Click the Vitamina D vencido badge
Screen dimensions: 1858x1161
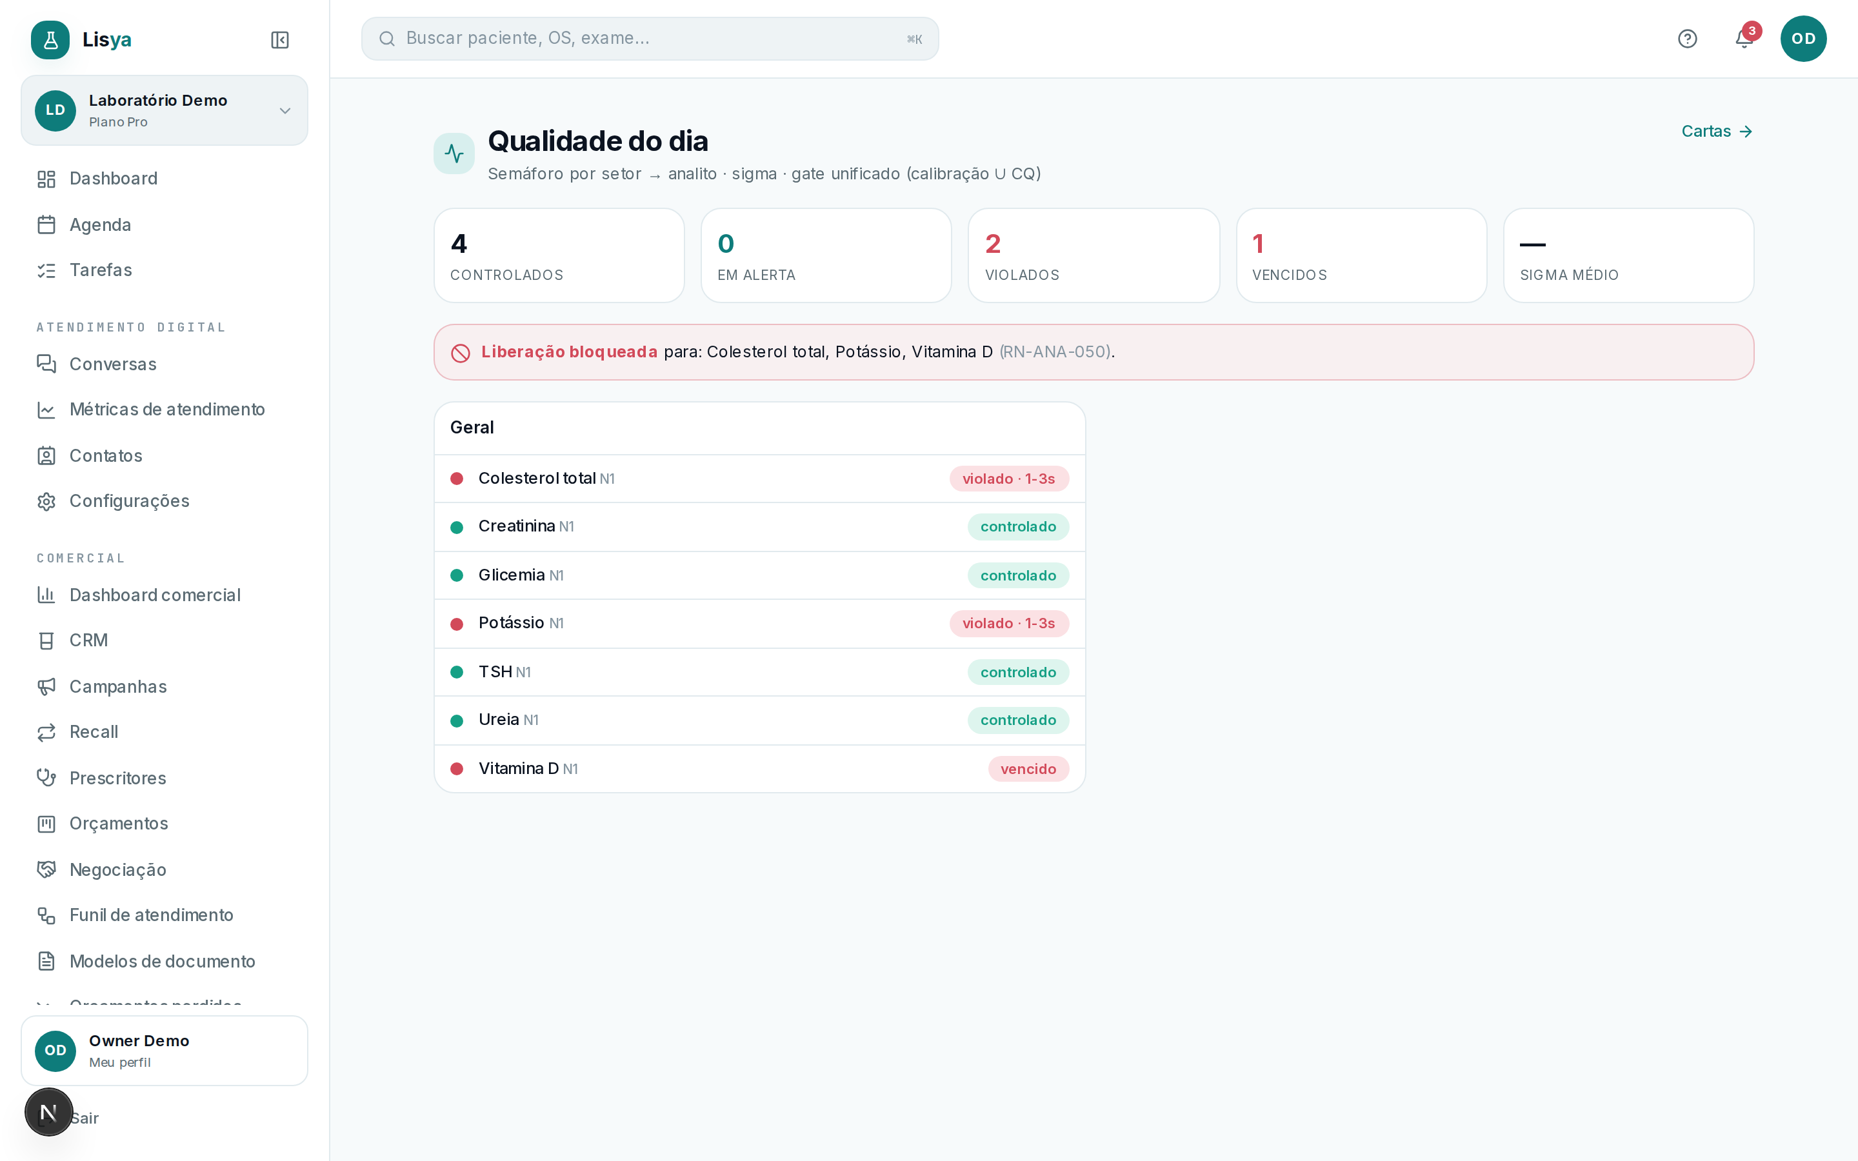[x=1028, y=769]
